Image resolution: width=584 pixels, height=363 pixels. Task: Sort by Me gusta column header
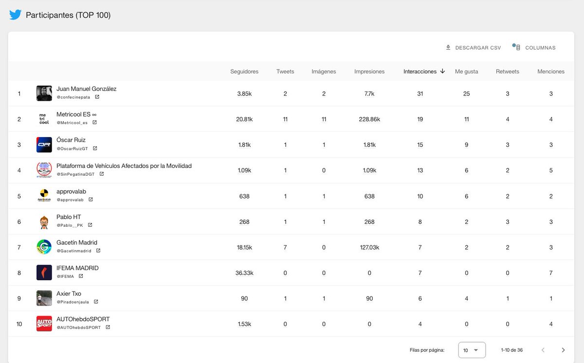(x=466, y=72)
